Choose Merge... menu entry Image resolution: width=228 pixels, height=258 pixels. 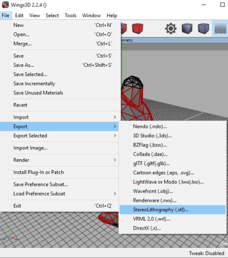tap(60, 44)
